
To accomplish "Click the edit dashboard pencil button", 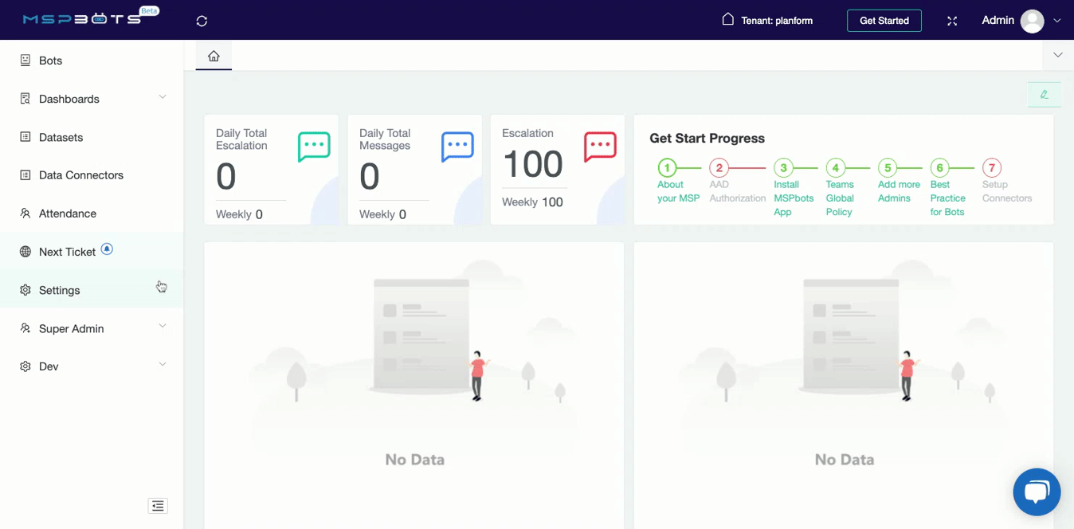I will 1044,94.
